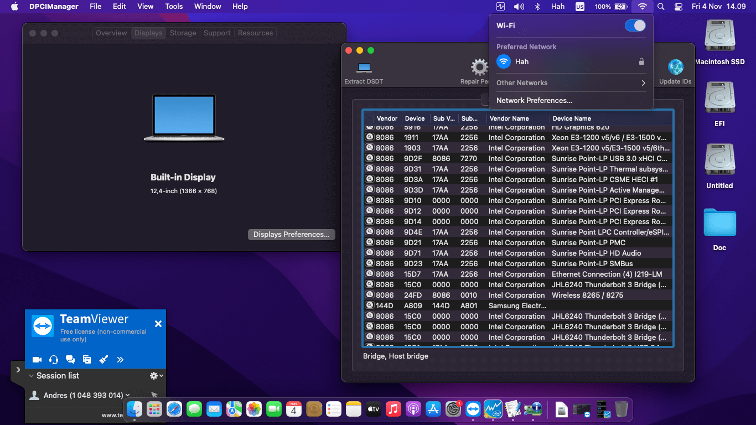Open the TeamViewer chat icon
The height and width of the screenshot is (425, 756).
pos(70,360)
